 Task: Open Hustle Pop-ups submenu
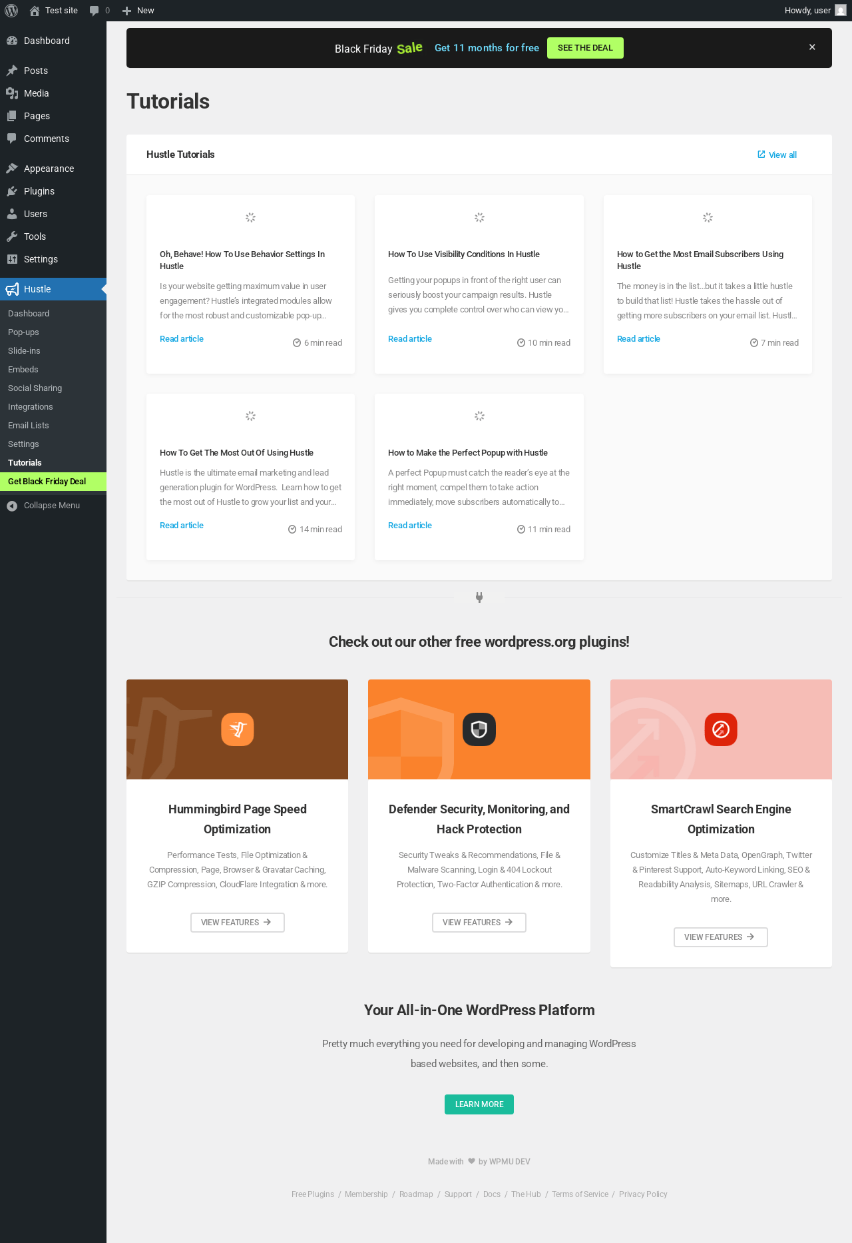[x=53, y=332]
